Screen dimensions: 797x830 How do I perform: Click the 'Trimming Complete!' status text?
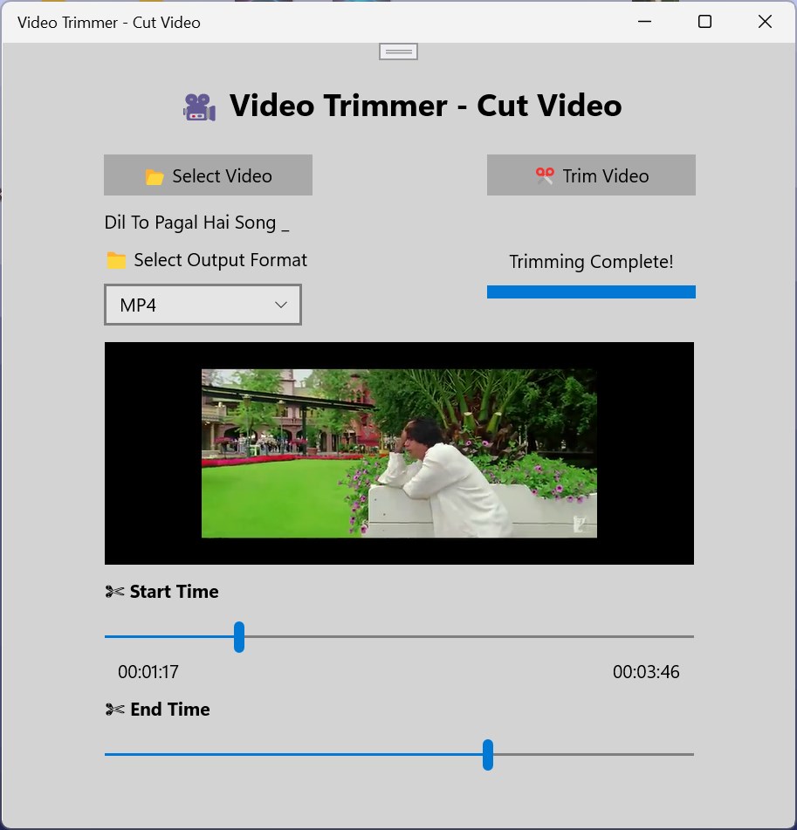[591, 262]
